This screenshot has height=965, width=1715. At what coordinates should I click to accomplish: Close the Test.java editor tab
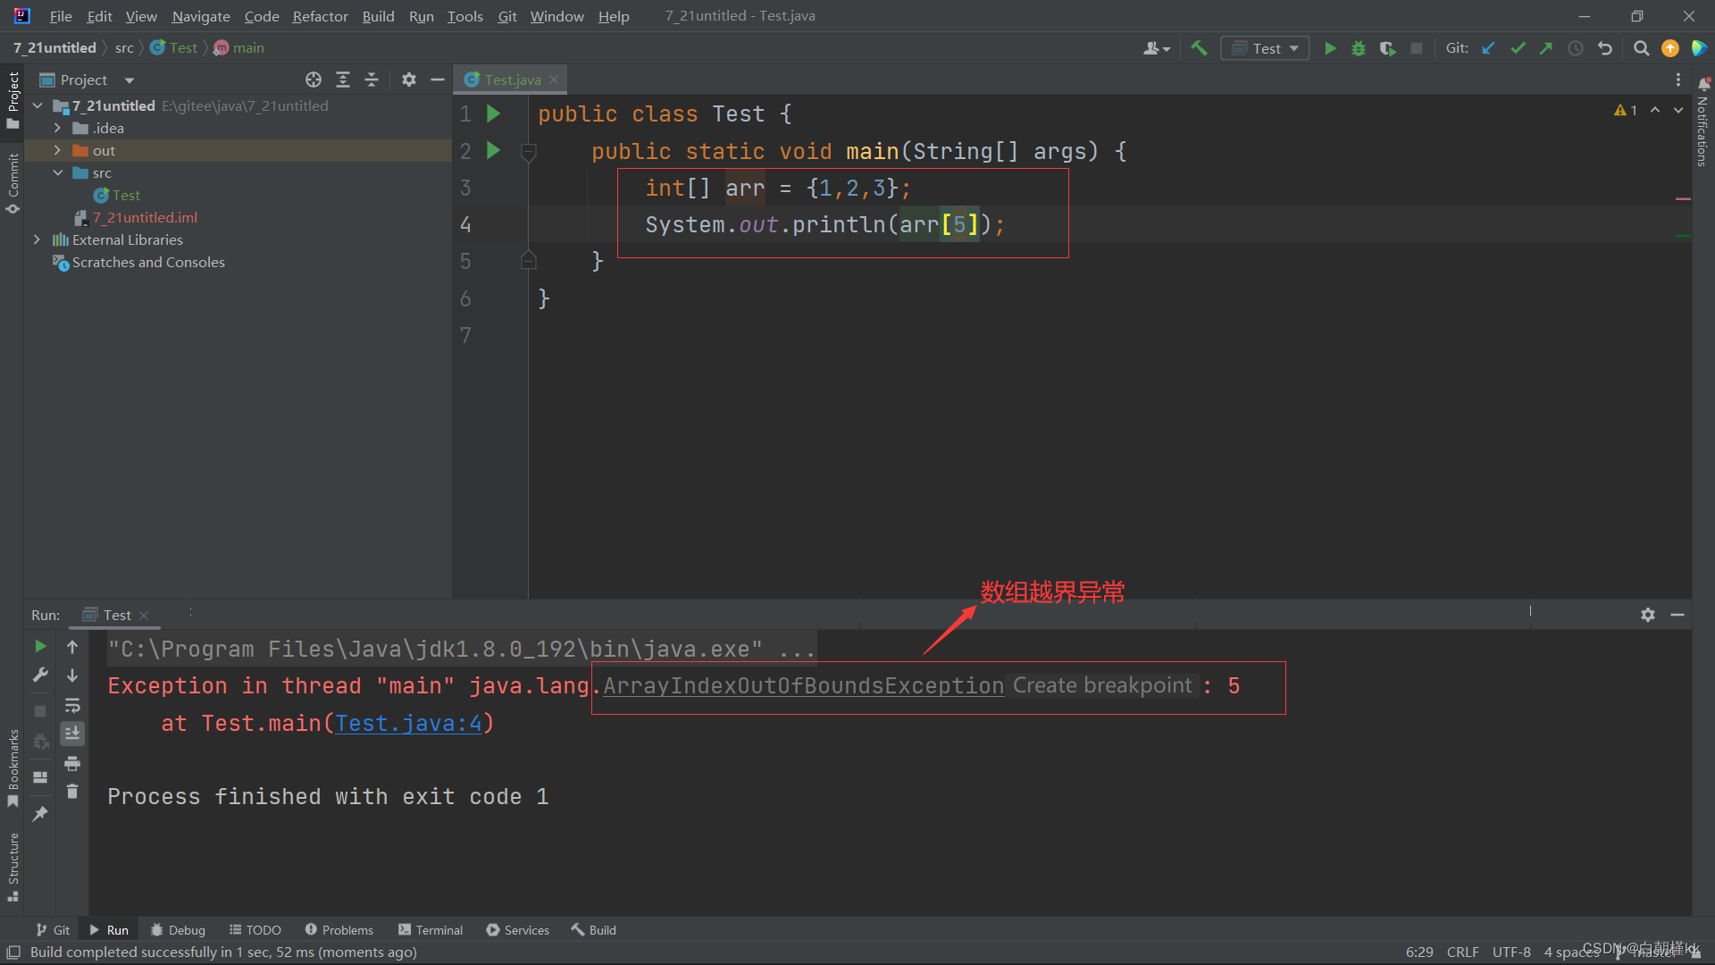tap(554, 80)
